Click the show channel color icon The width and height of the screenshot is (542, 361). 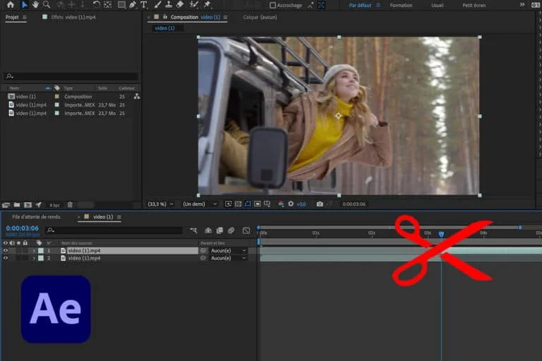point(281,204)
